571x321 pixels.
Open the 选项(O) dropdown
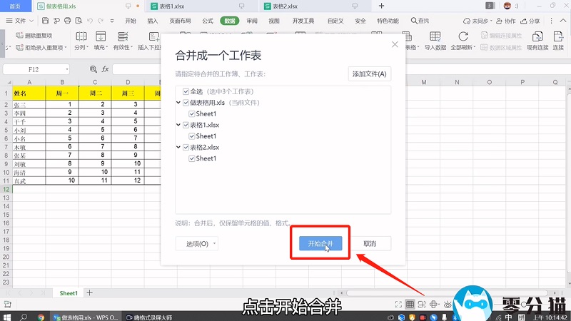point(197,244)
